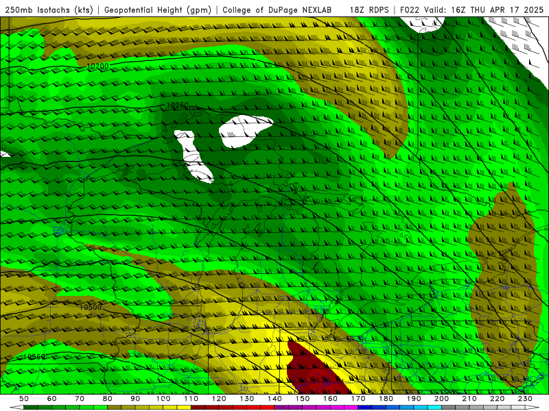Select the magenta swatch left of 170
This screenshot has height=411, width=549.
point(351,408)
